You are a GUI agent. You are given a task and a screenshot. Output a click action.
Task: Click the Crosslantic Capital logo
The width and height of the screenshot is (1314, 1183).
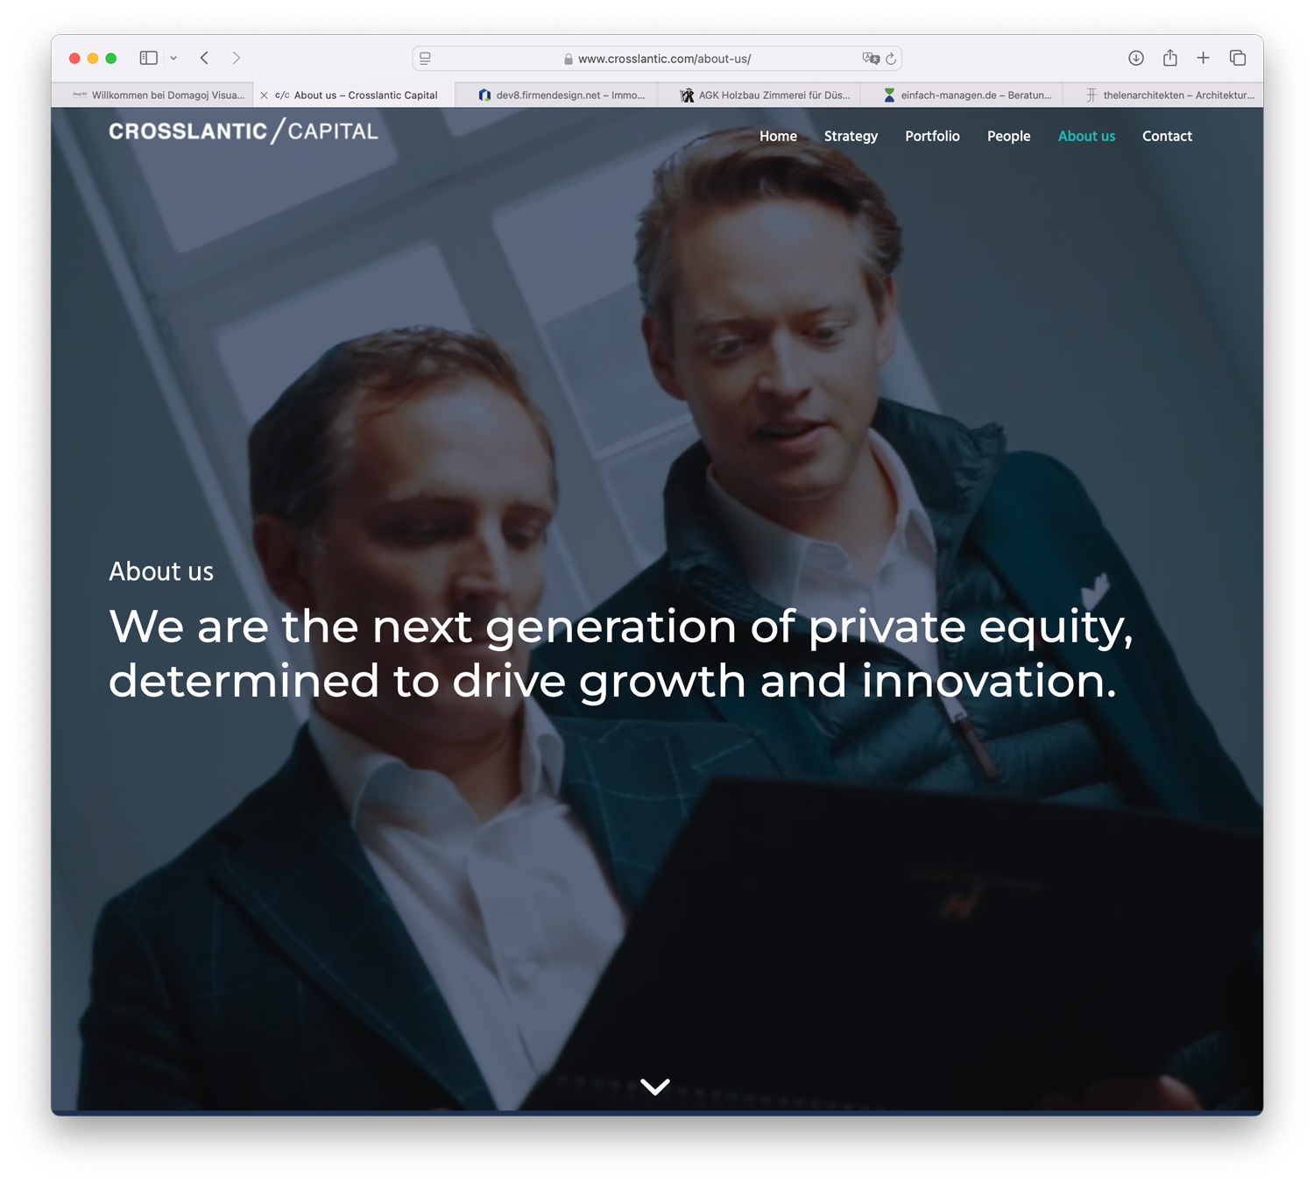(x=244, y=131)
